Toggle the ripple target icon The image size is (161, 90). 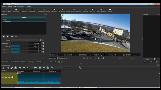click(48, 68)
